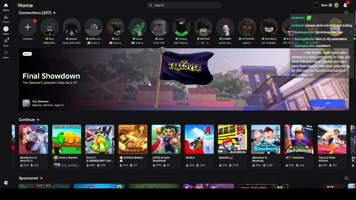
Task: Click the Bam profile avatar
Action: (x=316, y=5)
